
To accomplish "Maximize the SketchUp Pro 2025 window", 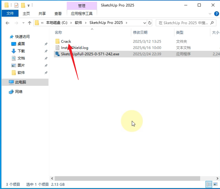I will click(199, 5).
